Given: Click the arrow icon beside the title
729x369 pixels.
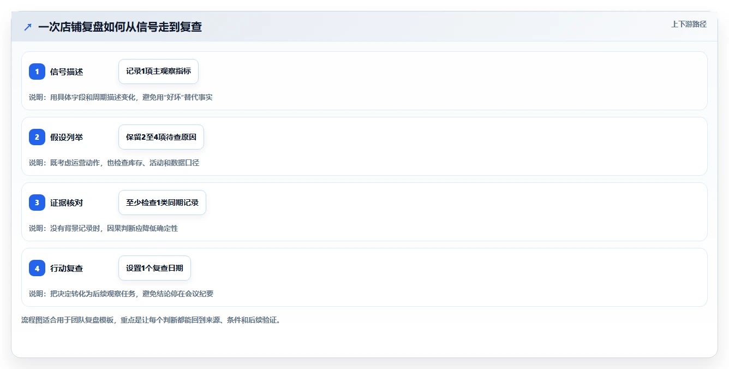Looking at the screenshot, I should coord(28,27).
